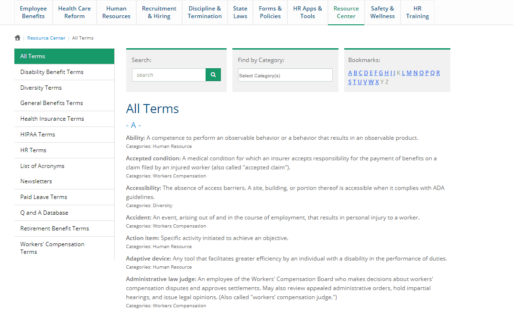Image resolution: width=513 pixels, height=313 pixels.
Task: Click Resource Center breadcrumb link
Action: pyautogui.click(x=46, y=38)
